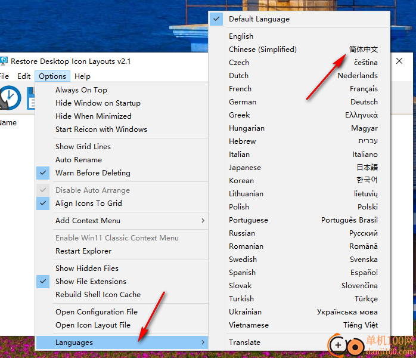This screenshot has width=416, height=358.
Task: Open the Help menu
Action: click(x=82, y=76)
